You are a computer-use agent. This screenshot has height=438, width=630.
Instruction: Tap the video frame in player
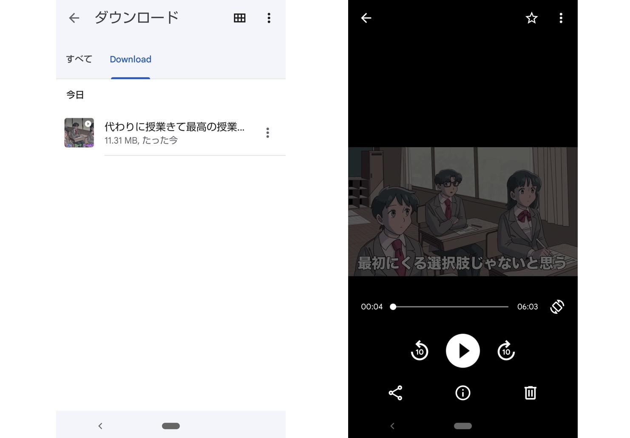click(x=463, y=211)
